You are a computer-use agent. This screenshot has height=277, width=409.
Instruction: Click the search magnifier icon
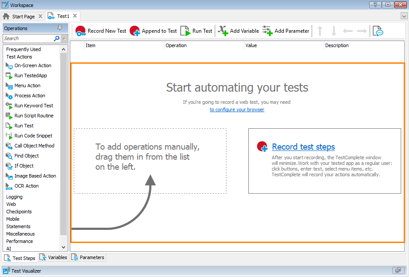(x=56, y=38)
